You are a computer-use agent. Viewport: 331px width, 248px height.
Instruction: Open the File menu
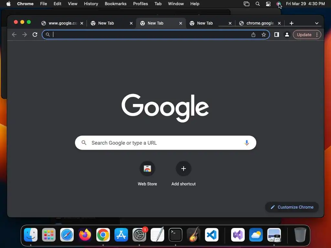coord(44,4)
